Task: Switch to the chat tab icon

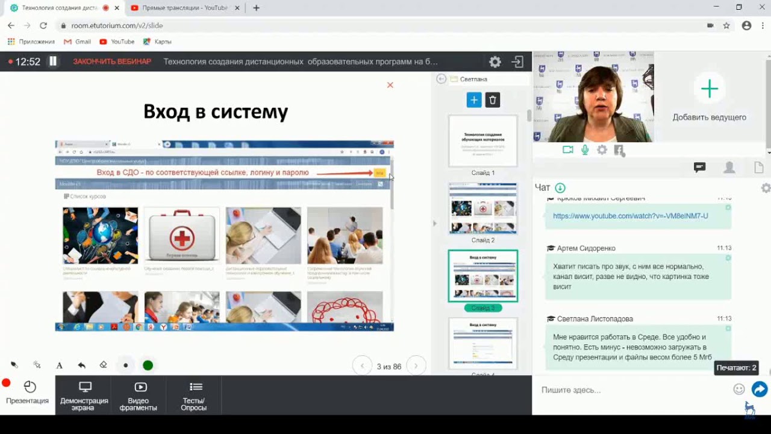Action: tap(699, 168)
